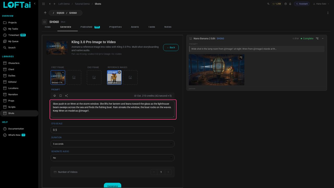The height and width of the screenshot is (188, 334).
Task: Open the workflow graph icon beside Complete
Action: coord(317,38)
